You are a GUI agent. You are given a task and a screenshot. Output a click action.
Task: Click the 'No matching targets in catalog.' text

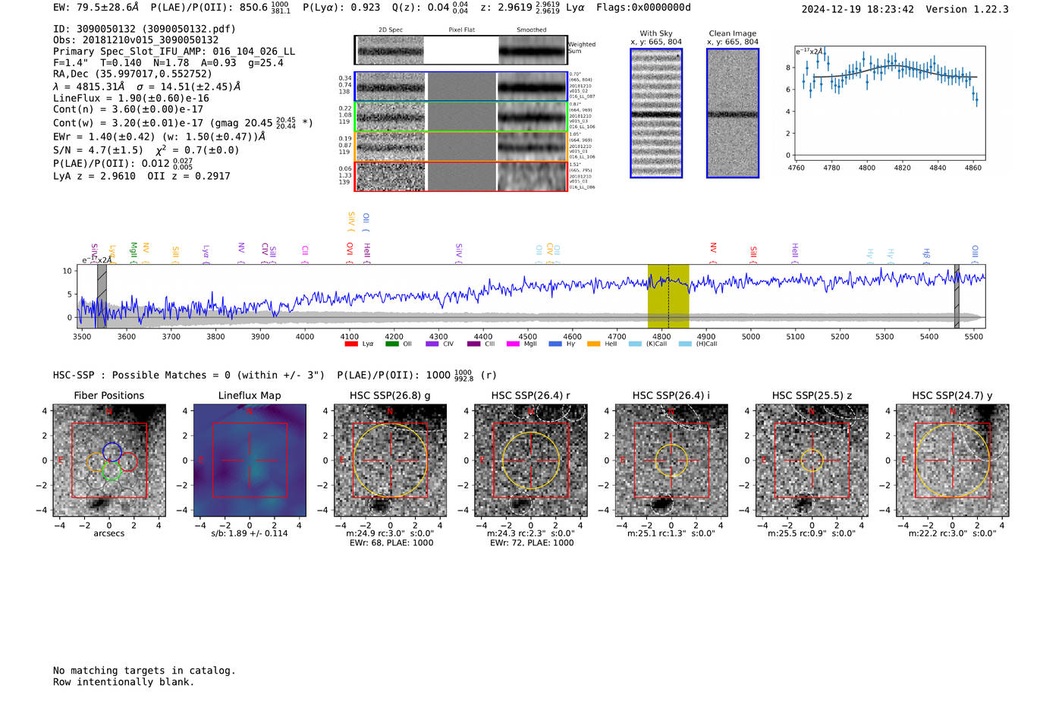(x=144, y=671)
